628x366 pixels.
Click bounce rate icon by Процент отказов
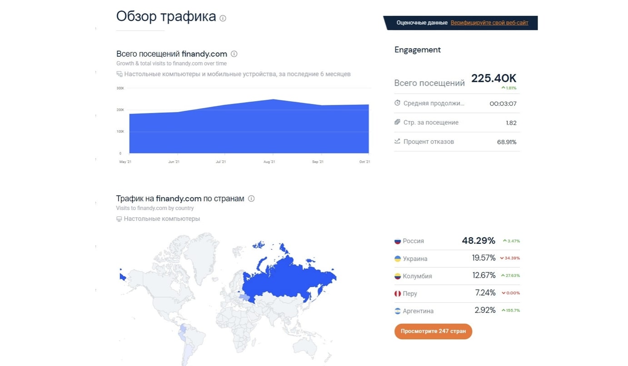click(x=397, y=141)
